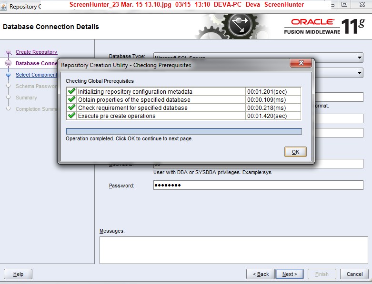Click the Operation completed status text
The width and height of the screenshot is (372, 284).
[x=129, y=138]
